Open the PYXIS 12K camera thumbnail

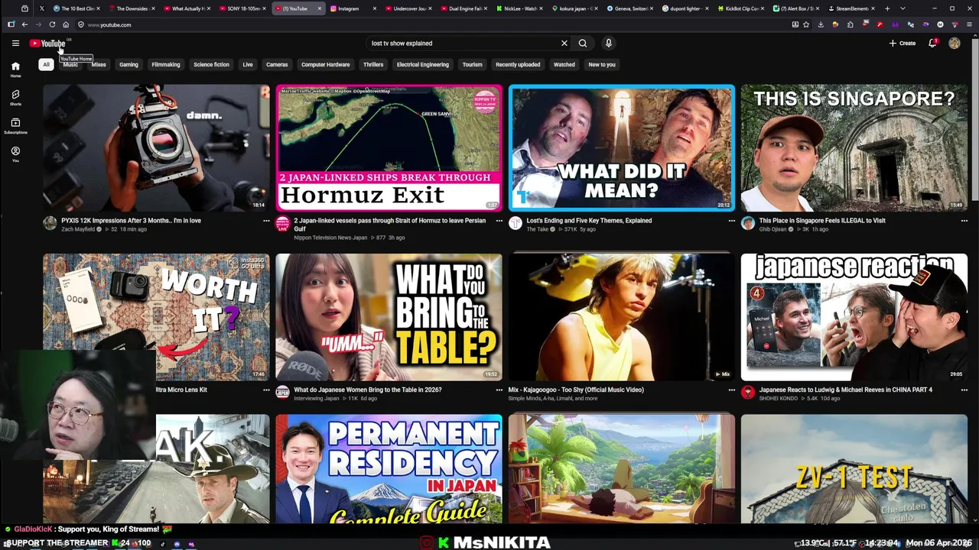point(156,147)
